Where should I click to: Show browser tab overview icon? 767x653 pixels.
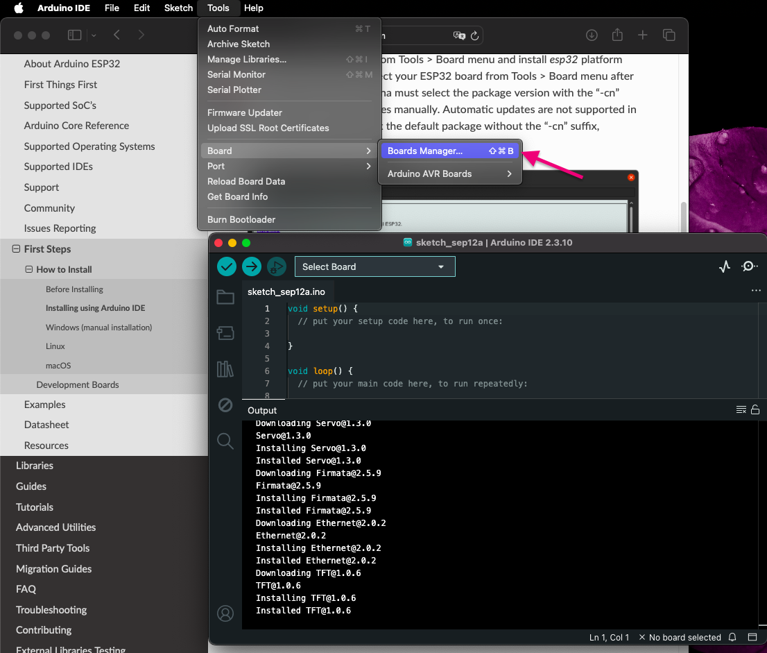(x=669, y=35)
